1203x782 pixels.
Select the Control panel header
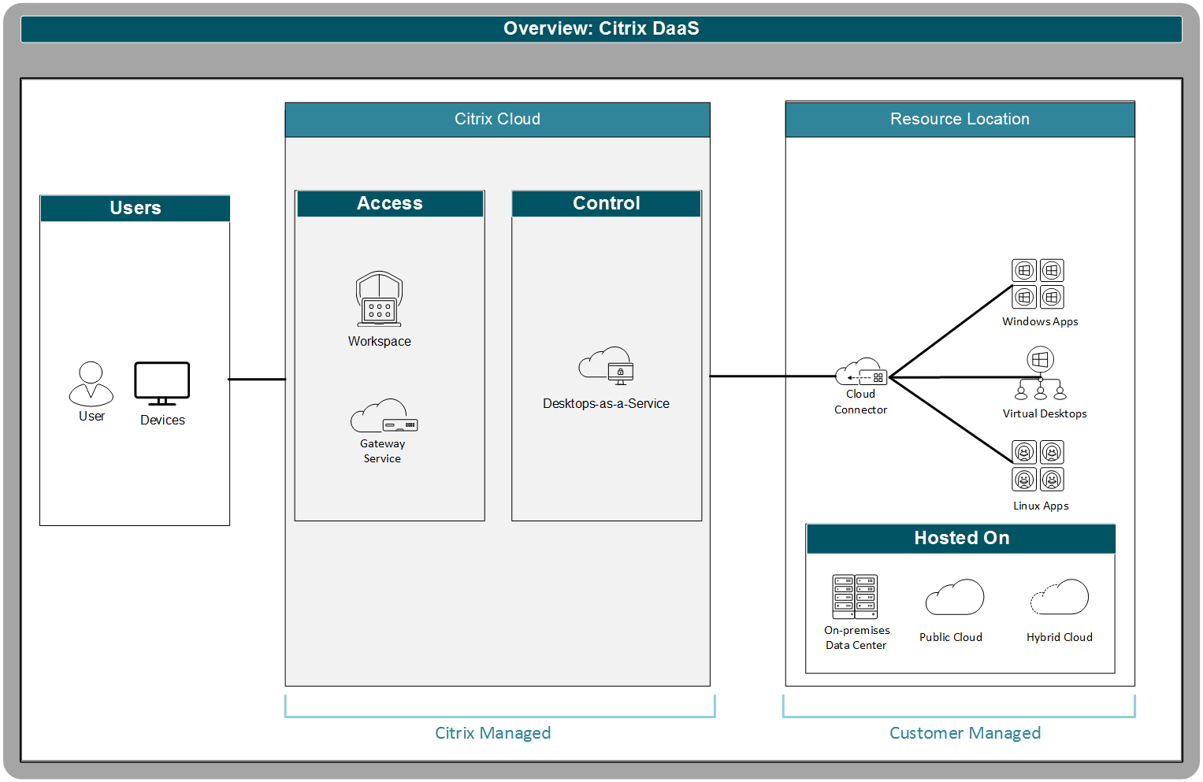click(607, 204)
